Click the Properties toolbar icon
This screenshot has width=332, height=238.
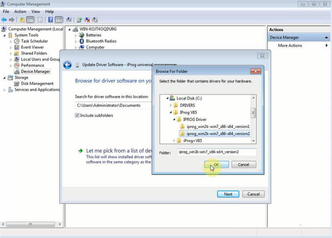(40, 20)
